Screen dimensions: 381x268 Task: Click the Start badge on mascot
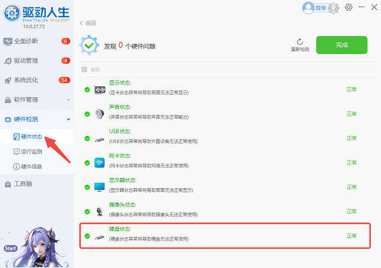[10, 248]
